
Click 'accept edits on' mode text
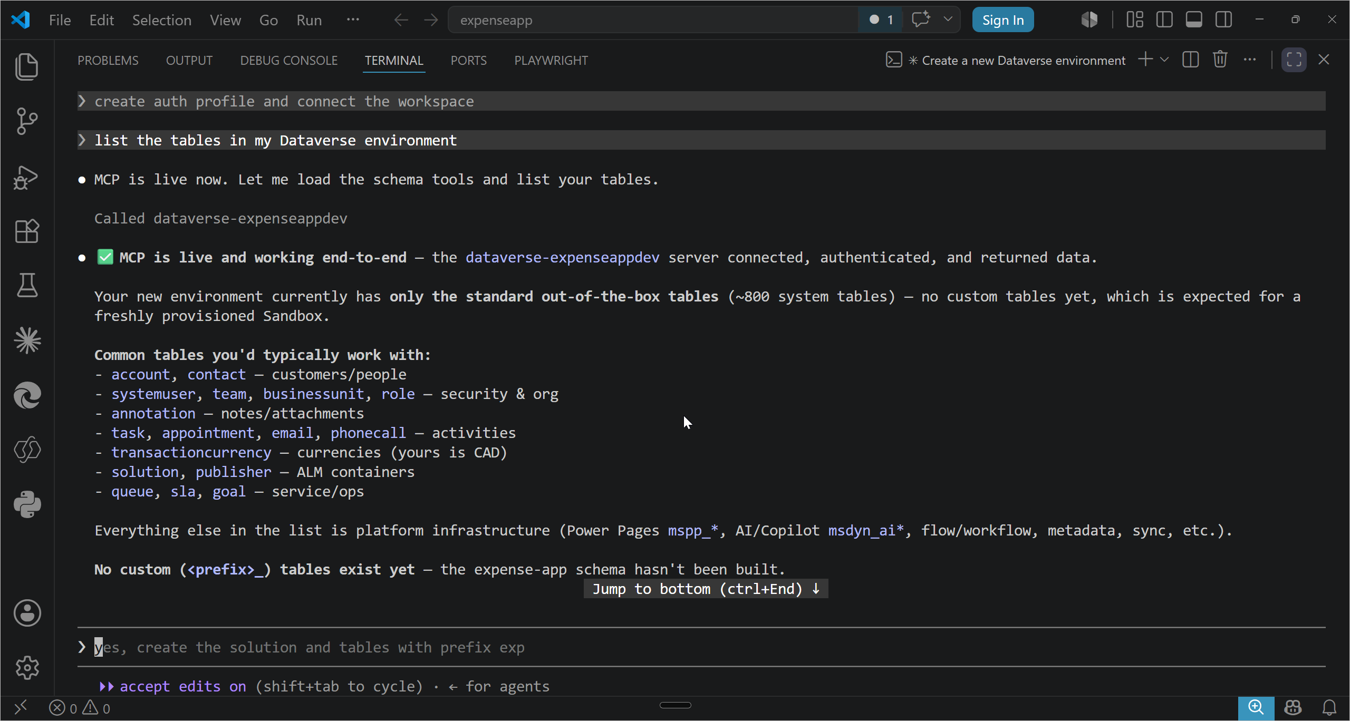tap(182, 686)
